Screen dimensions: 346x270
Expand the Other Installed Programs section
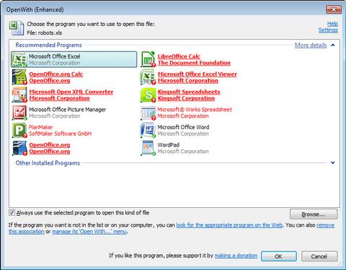[333, 163]
